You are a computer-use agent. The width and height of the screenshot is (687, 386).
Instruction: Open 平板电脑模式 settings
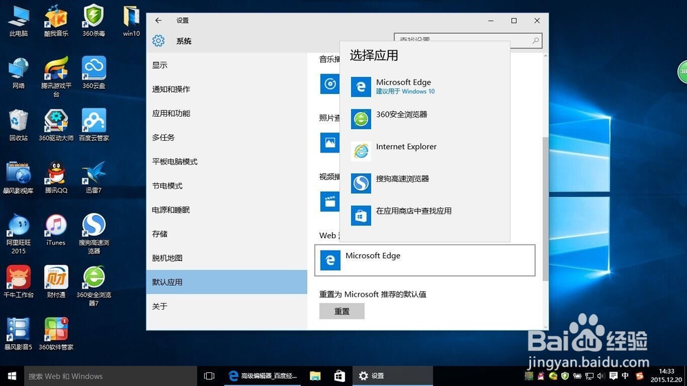click(227, 161)
